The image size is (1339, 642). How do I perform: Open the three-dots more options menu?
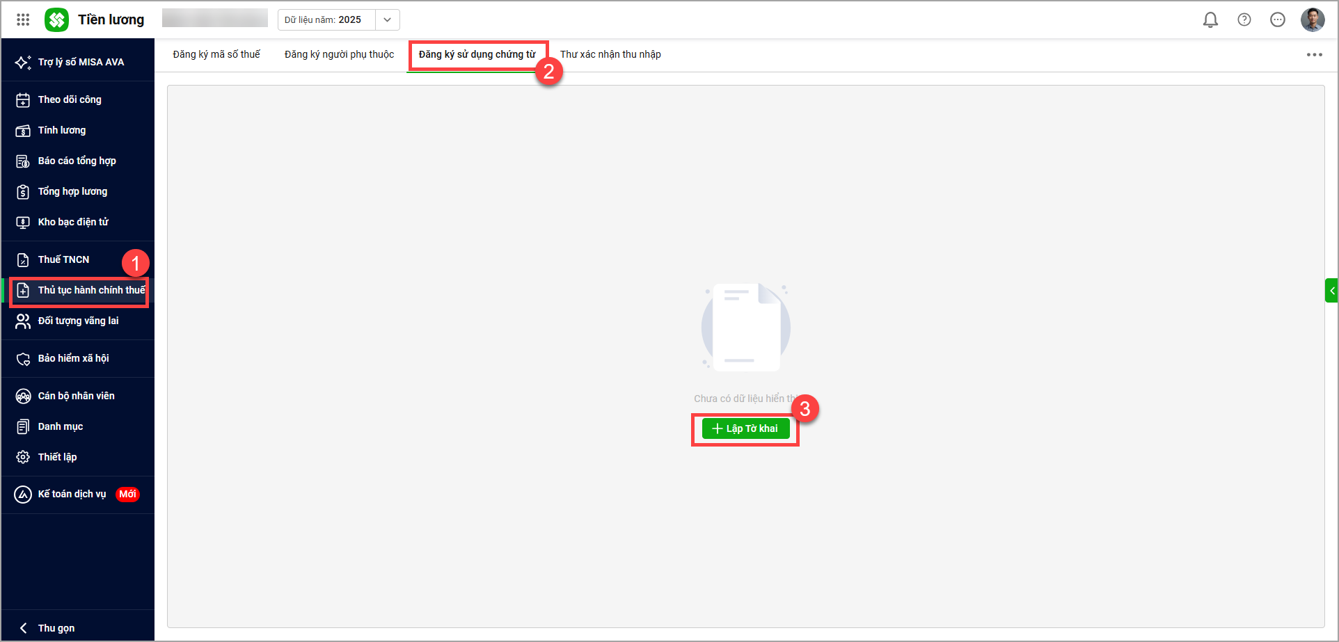(x=1314, y=54)
